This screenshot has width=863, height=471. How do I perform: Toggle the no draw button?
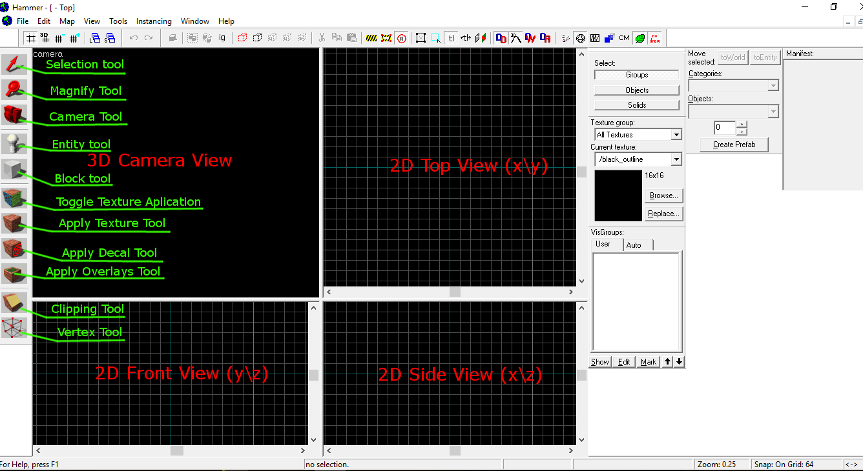pyautogui.click(x=654, y=38)
